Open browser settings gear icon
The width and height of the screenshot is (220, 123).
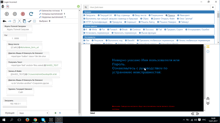(x=208, y=52)
